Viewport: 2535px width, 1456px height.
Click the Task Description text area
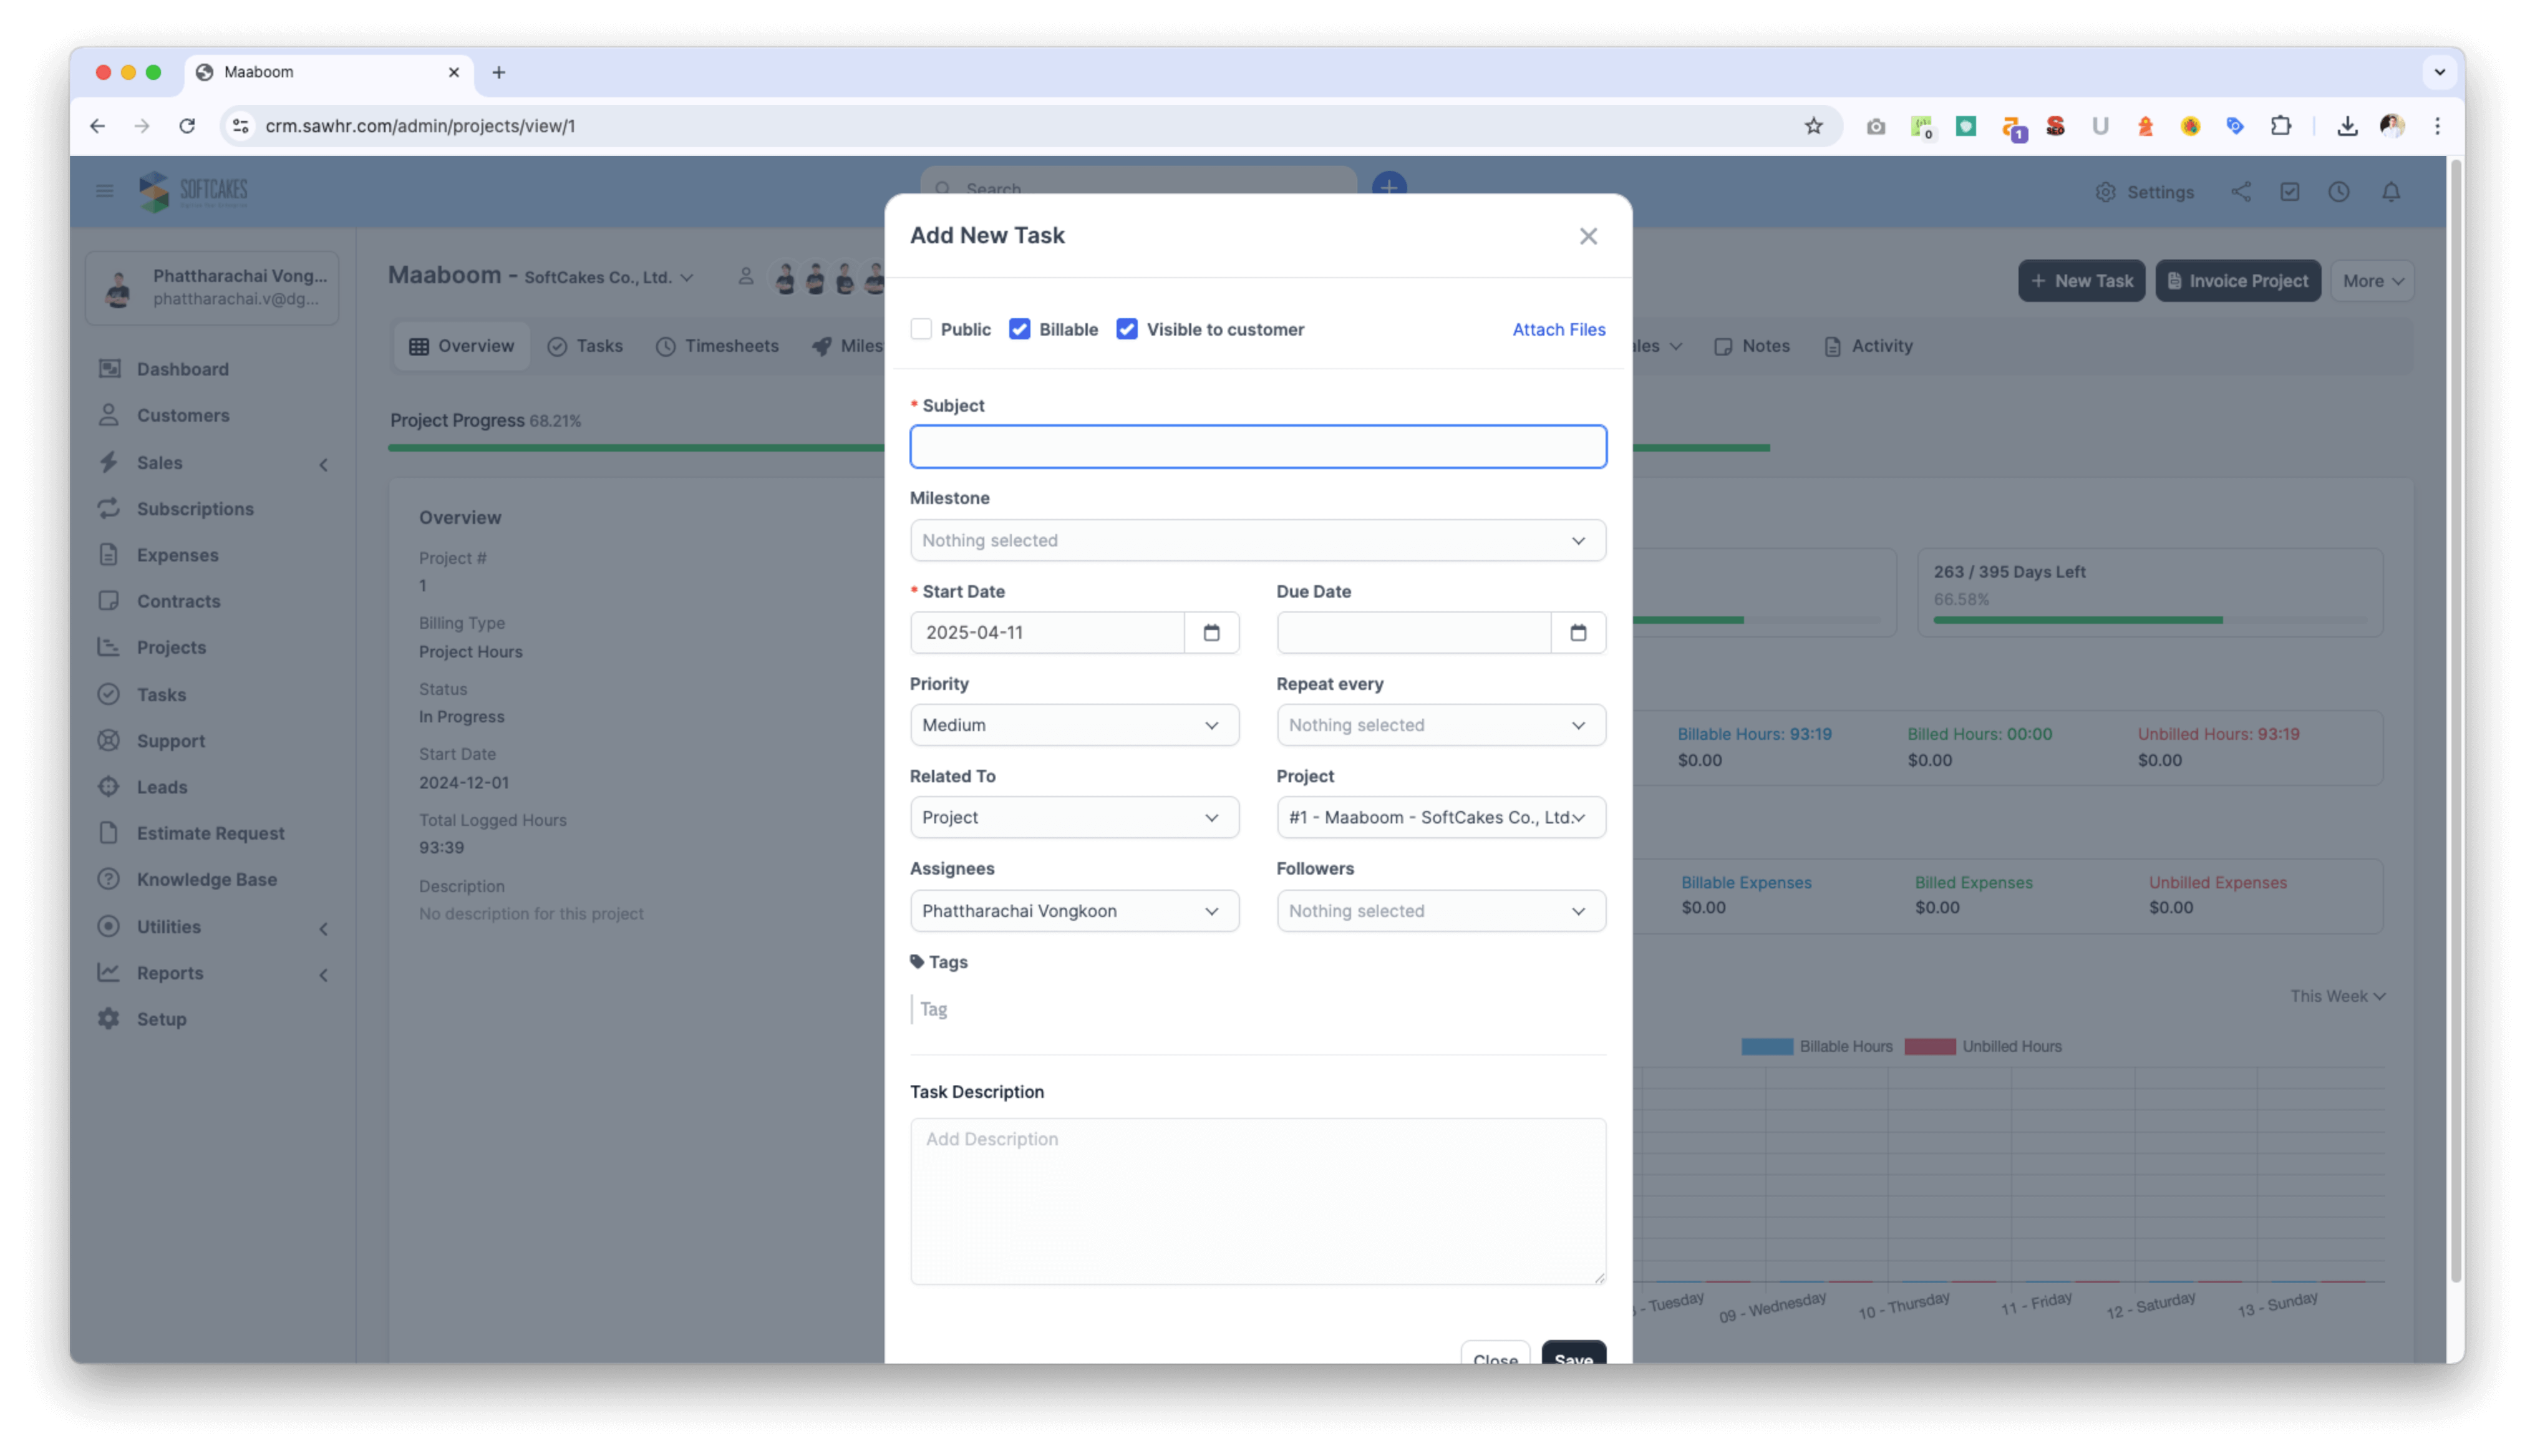tap(1258, 1201)
